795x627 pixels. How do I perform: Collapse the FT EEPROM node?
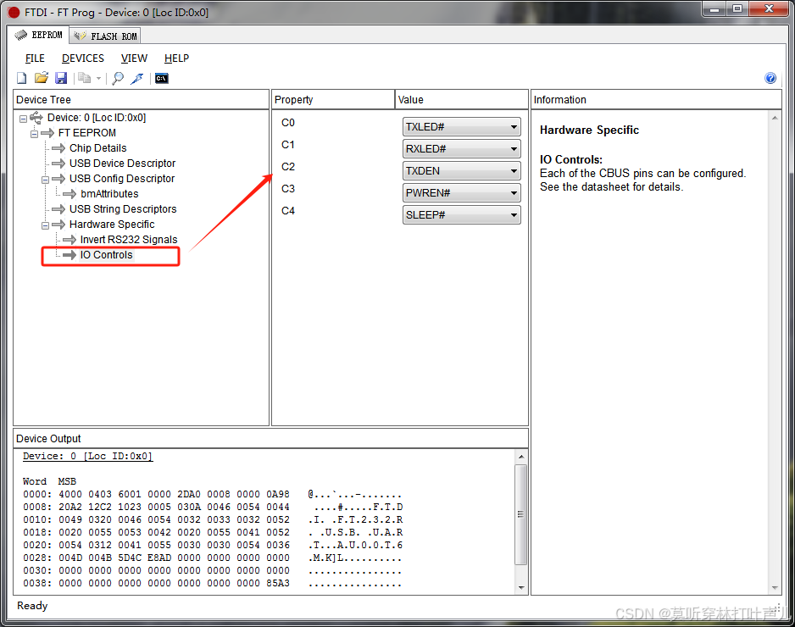pos(34,134)
